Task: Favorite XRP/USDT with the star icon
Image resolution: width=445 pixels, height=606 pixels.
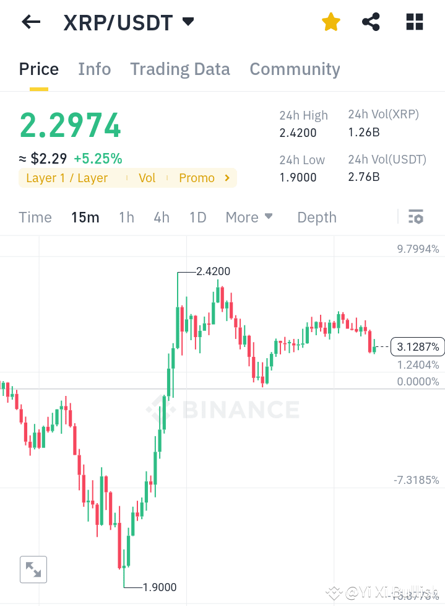Action: point(331,22)
